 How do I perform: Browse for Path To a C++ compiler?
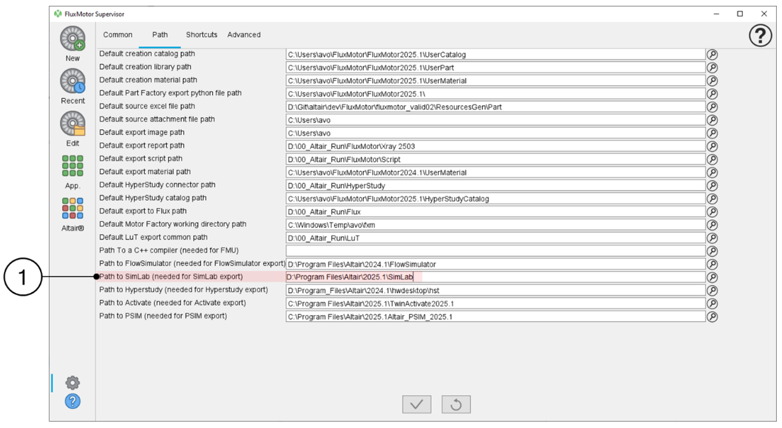point(712,251)
